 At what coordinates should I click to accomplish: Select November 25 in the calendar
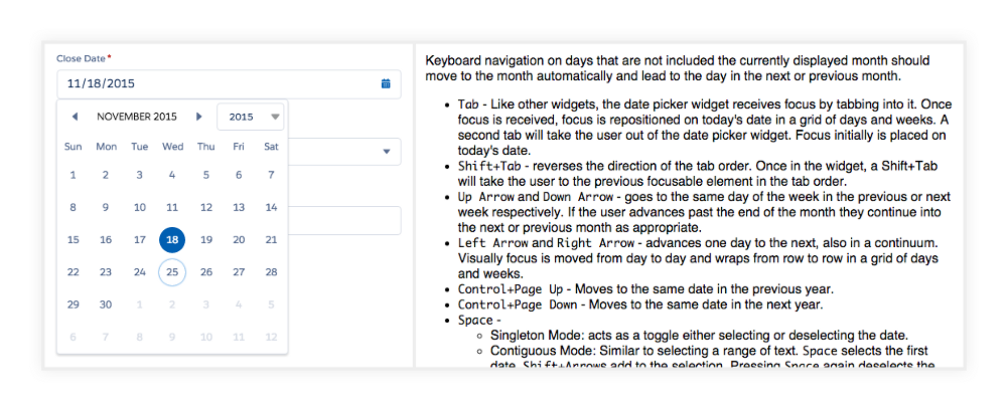click(x=172, y=272)
